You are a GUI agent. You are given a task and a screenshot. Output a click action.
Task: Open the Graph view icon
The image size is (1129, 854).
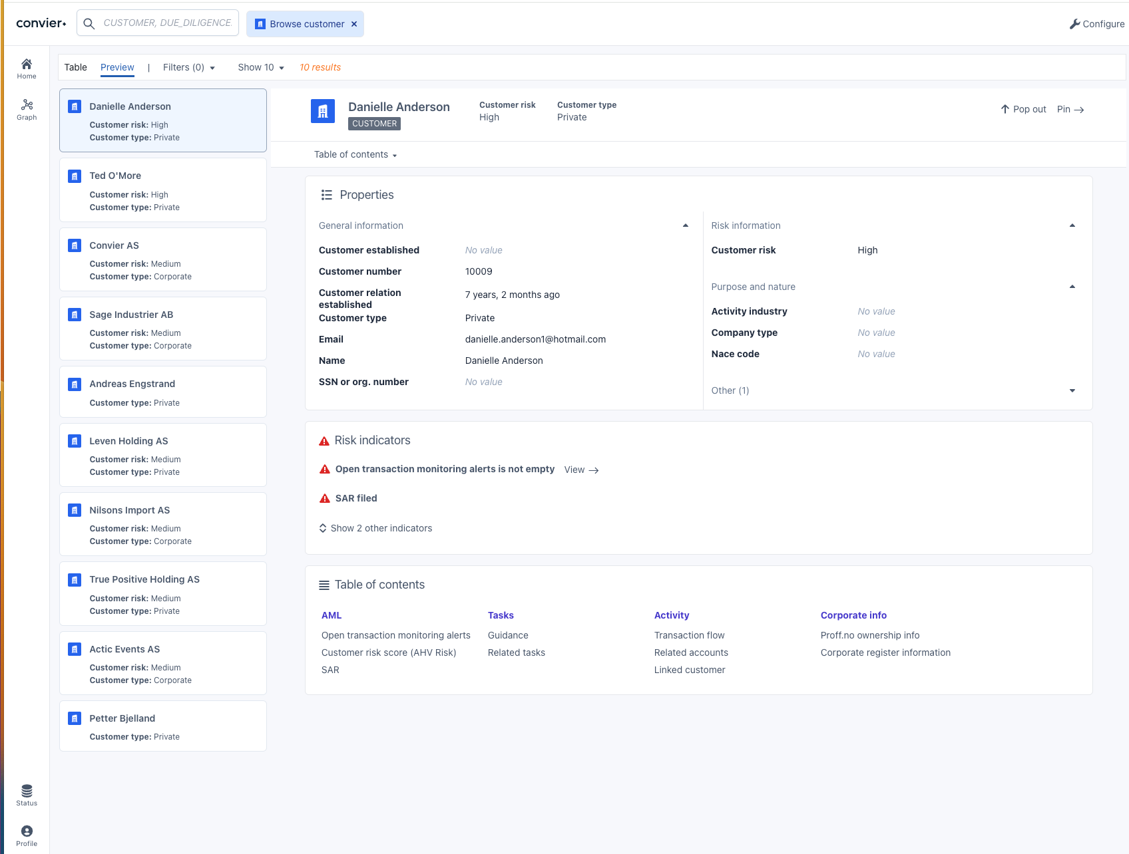tap(27, 105)
